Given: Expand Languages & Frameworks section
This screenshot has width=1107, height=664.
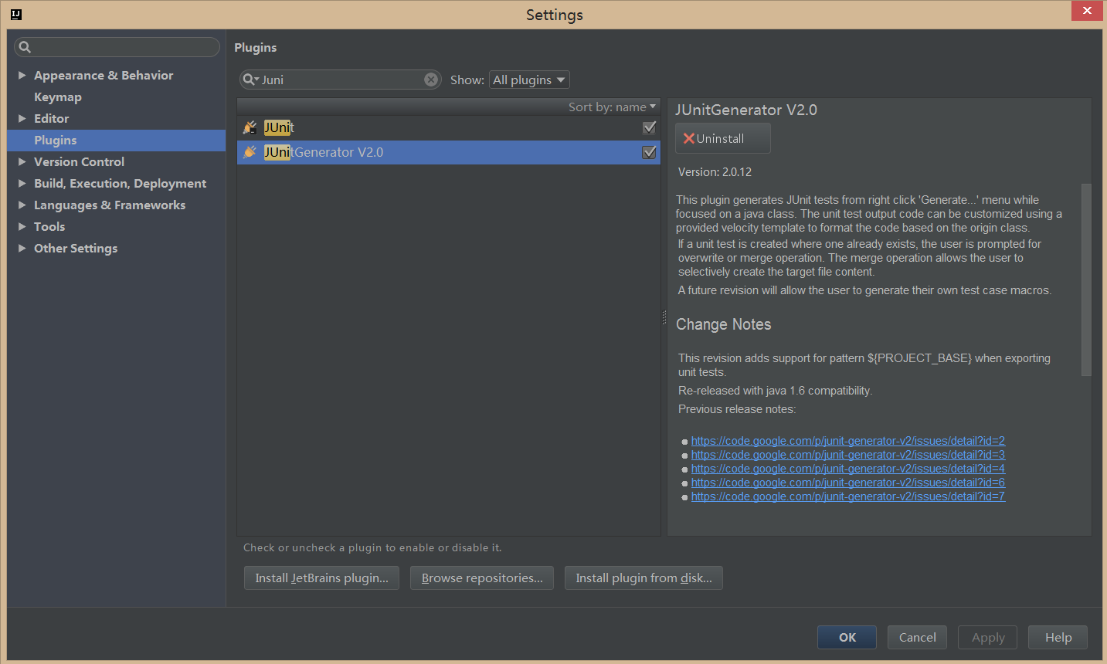Looking at the screenshot, I should tap(22, 205).
